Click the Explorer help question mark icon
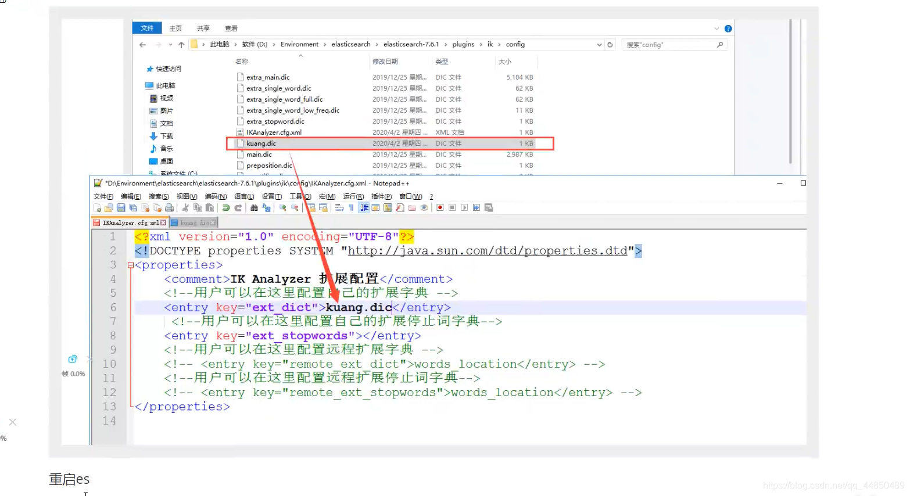The image size is (910, 496). 728,28
